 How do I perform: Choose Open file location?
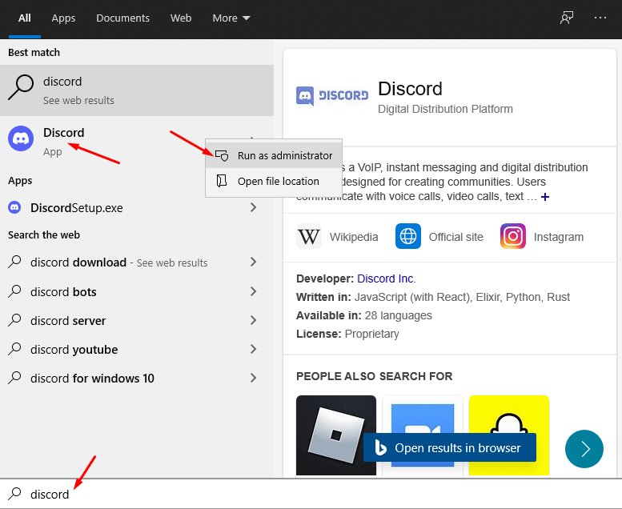(274, 182)
